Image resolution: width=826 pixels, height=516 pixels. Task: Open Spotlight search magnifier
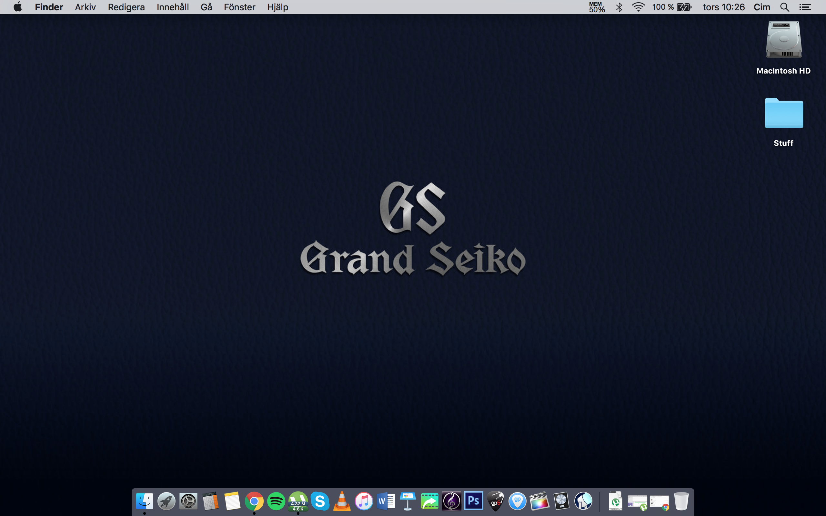click(785, 7)
